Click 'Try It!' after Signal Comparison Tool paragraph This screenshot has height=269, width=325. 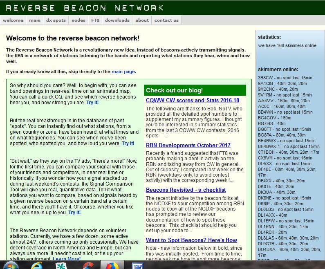click(74, 213)
